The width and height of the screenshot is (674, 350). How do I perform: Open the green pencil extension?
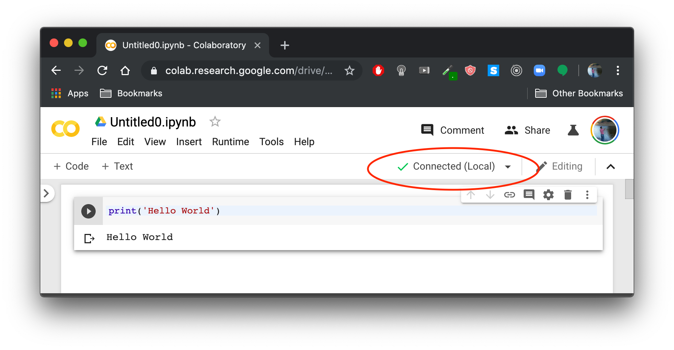pos(449,72)
